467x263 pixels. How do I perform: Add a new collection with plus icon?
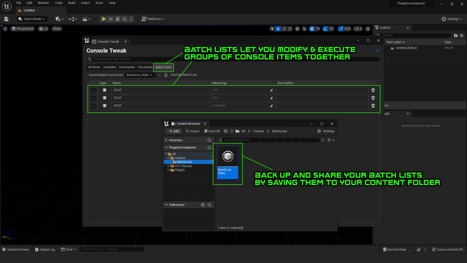point(202,205)
